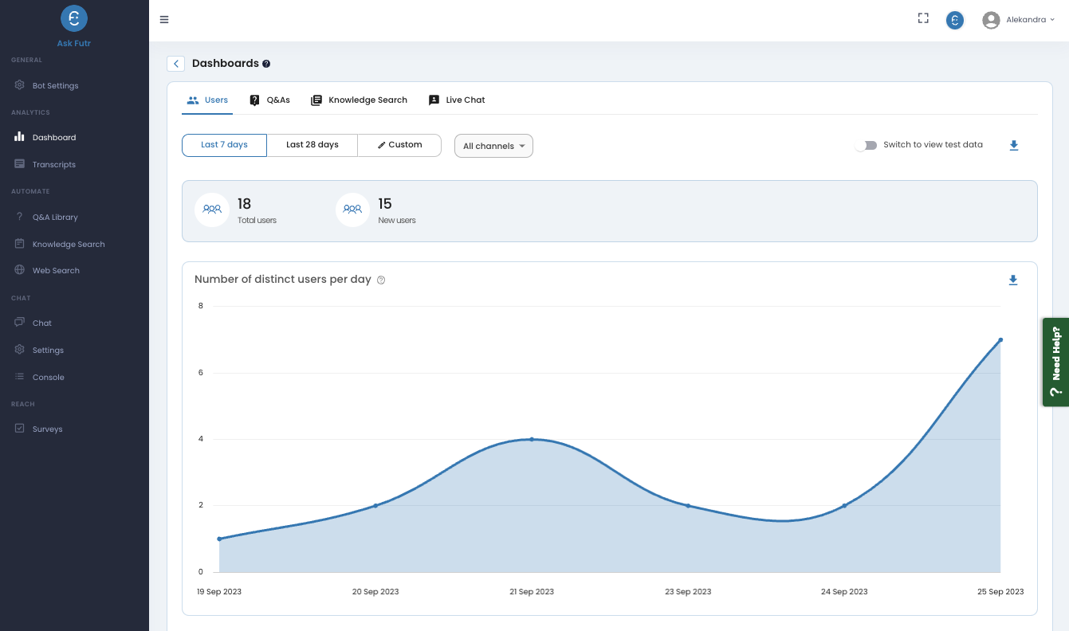The height and width of the screenshot is (631, 1069).
Task: Click Knowledge Search sidebar icon
Action: click(20, 244)
